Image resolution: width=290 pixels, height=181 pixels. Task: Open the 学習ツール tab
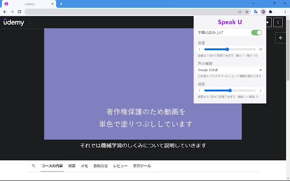pyautogui.click(x=142, y=166)
